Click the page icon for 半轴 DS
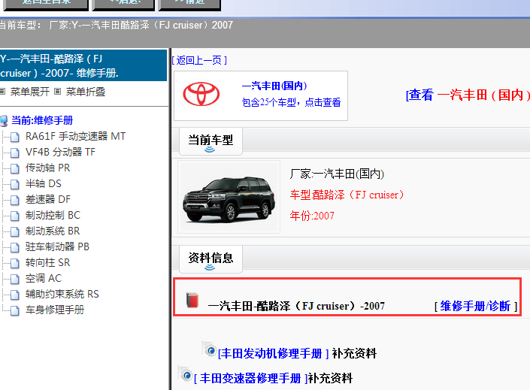Screen dimensions: 530x390 pyautogui.click(x=15, y=185)
